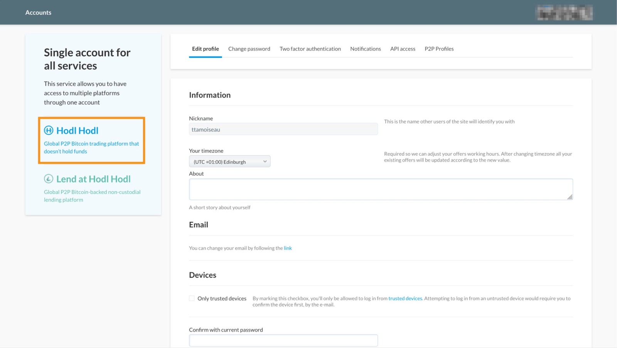617x348 pixels.
Task: Open the Your timezone dropdown
Action: [229, 162]
